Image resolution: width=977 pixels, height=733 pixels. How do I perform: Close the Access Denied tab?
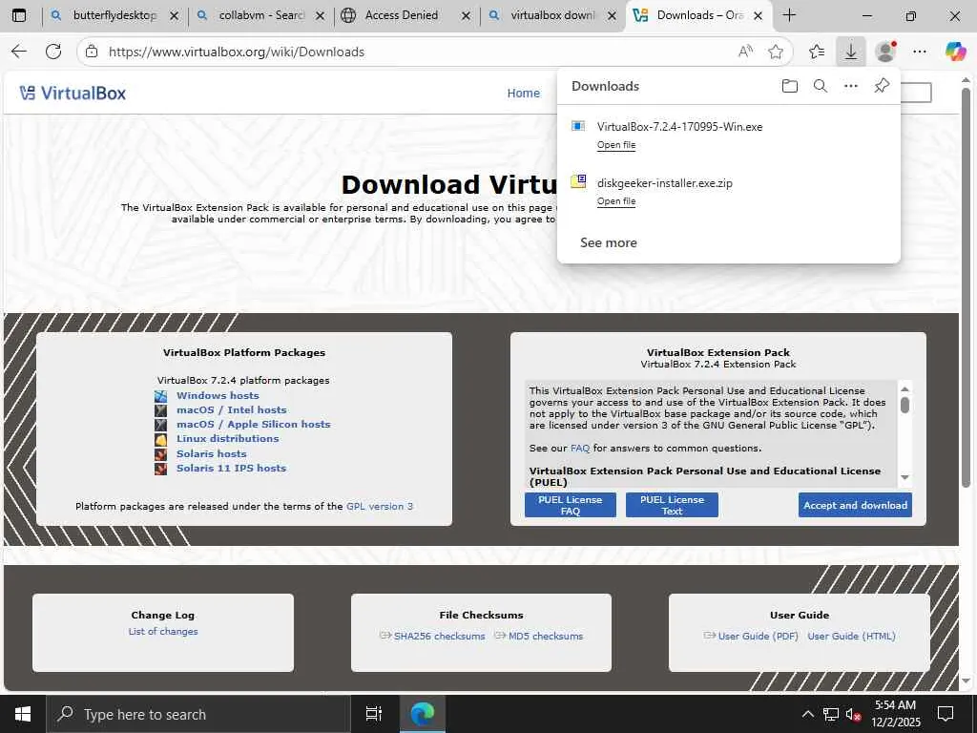pos(466,16)
